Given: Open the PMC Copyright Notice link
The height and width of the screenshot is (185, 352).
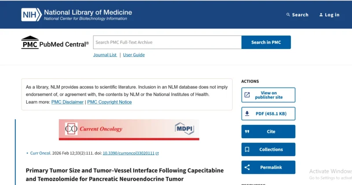Looking at the screenshot, I should point(110,102).
